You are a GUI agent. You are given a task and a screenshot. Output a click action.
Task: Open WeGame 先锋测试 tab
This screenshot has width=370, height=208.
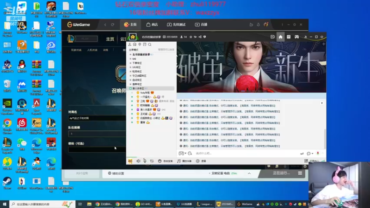click(176, 24)
